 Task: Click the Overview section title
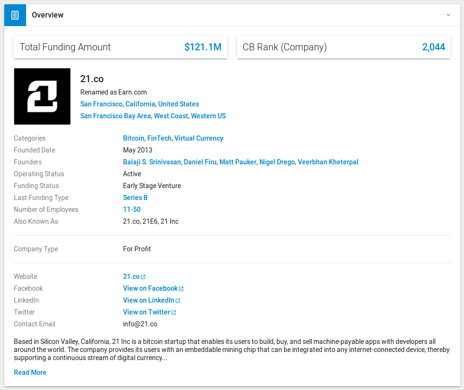[47, 15]
